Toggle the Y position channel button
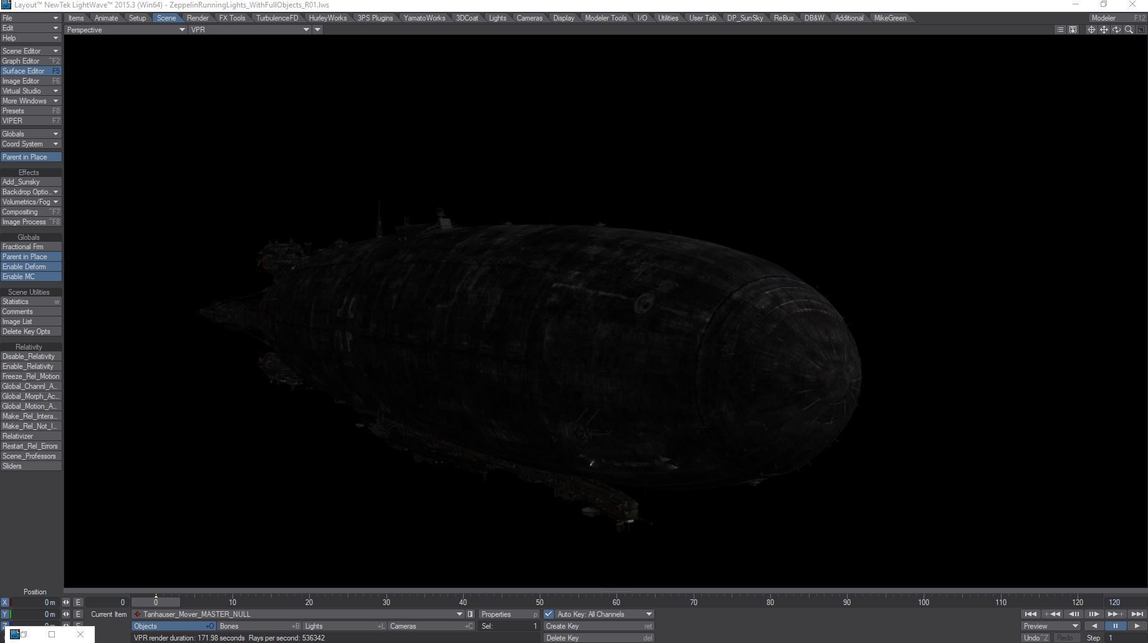 pyautogui.click(x=5, y=614)
